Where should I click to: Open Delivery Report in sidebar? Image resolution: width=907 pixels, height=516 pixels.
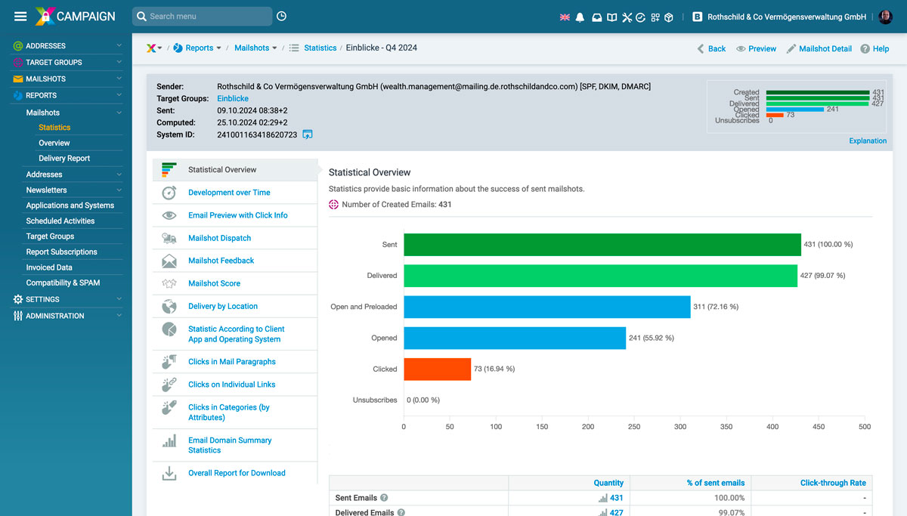click(64, 159)
